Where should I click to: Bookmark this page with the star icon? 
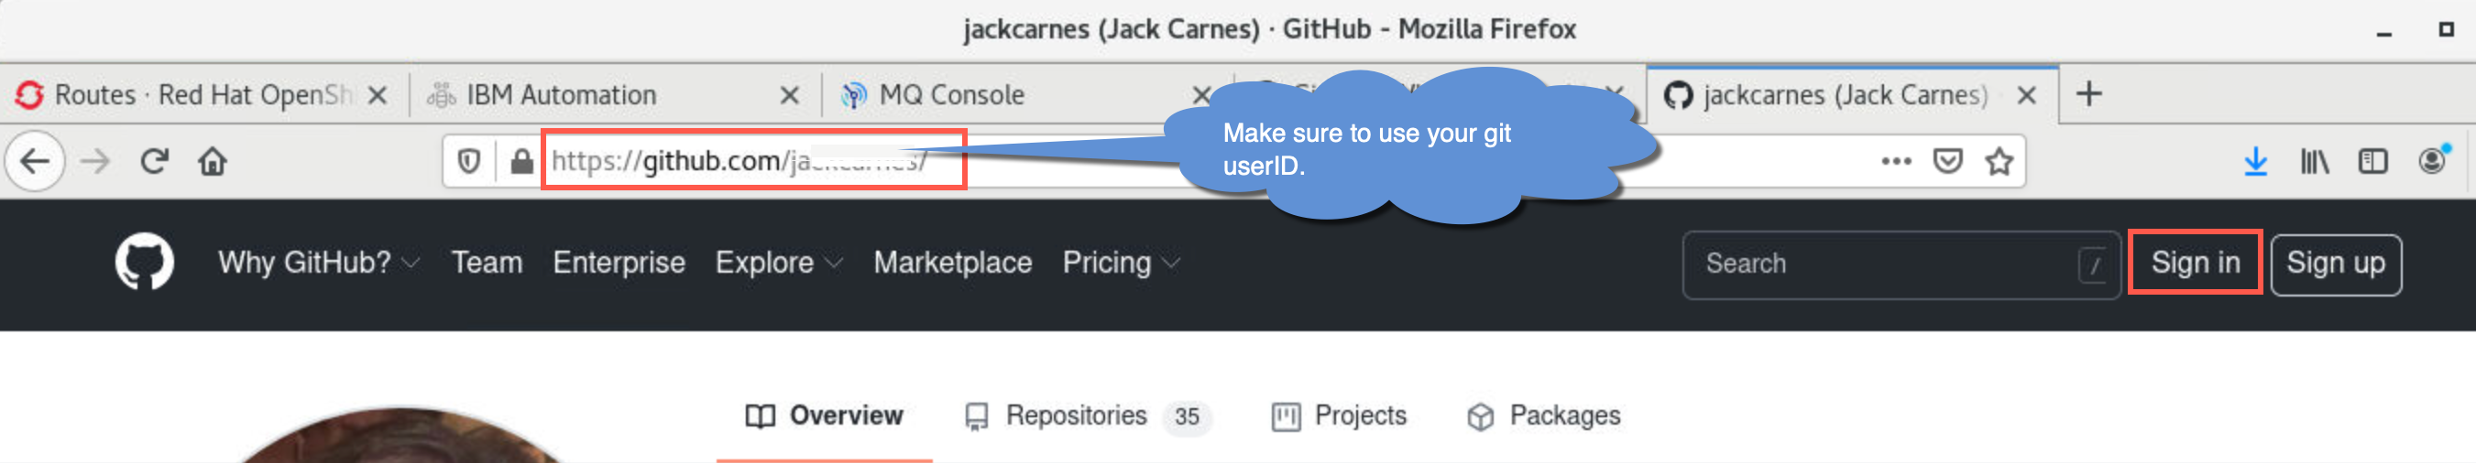pos(1999,161)
